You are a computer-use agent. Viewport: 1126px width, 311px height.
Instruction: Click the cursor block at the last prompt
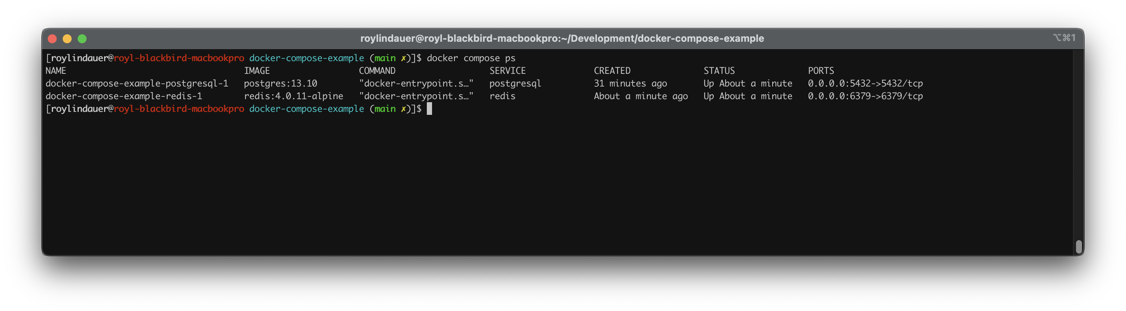(429, 109)
